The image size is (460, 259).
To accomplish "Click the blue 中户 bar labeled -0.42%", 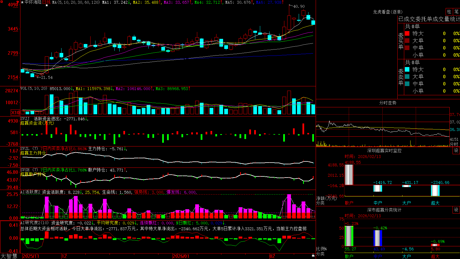I will [x=378, y=238].
